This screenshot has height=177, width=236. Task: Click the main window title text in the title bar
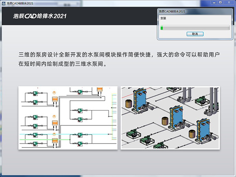[x=20, y=3]
